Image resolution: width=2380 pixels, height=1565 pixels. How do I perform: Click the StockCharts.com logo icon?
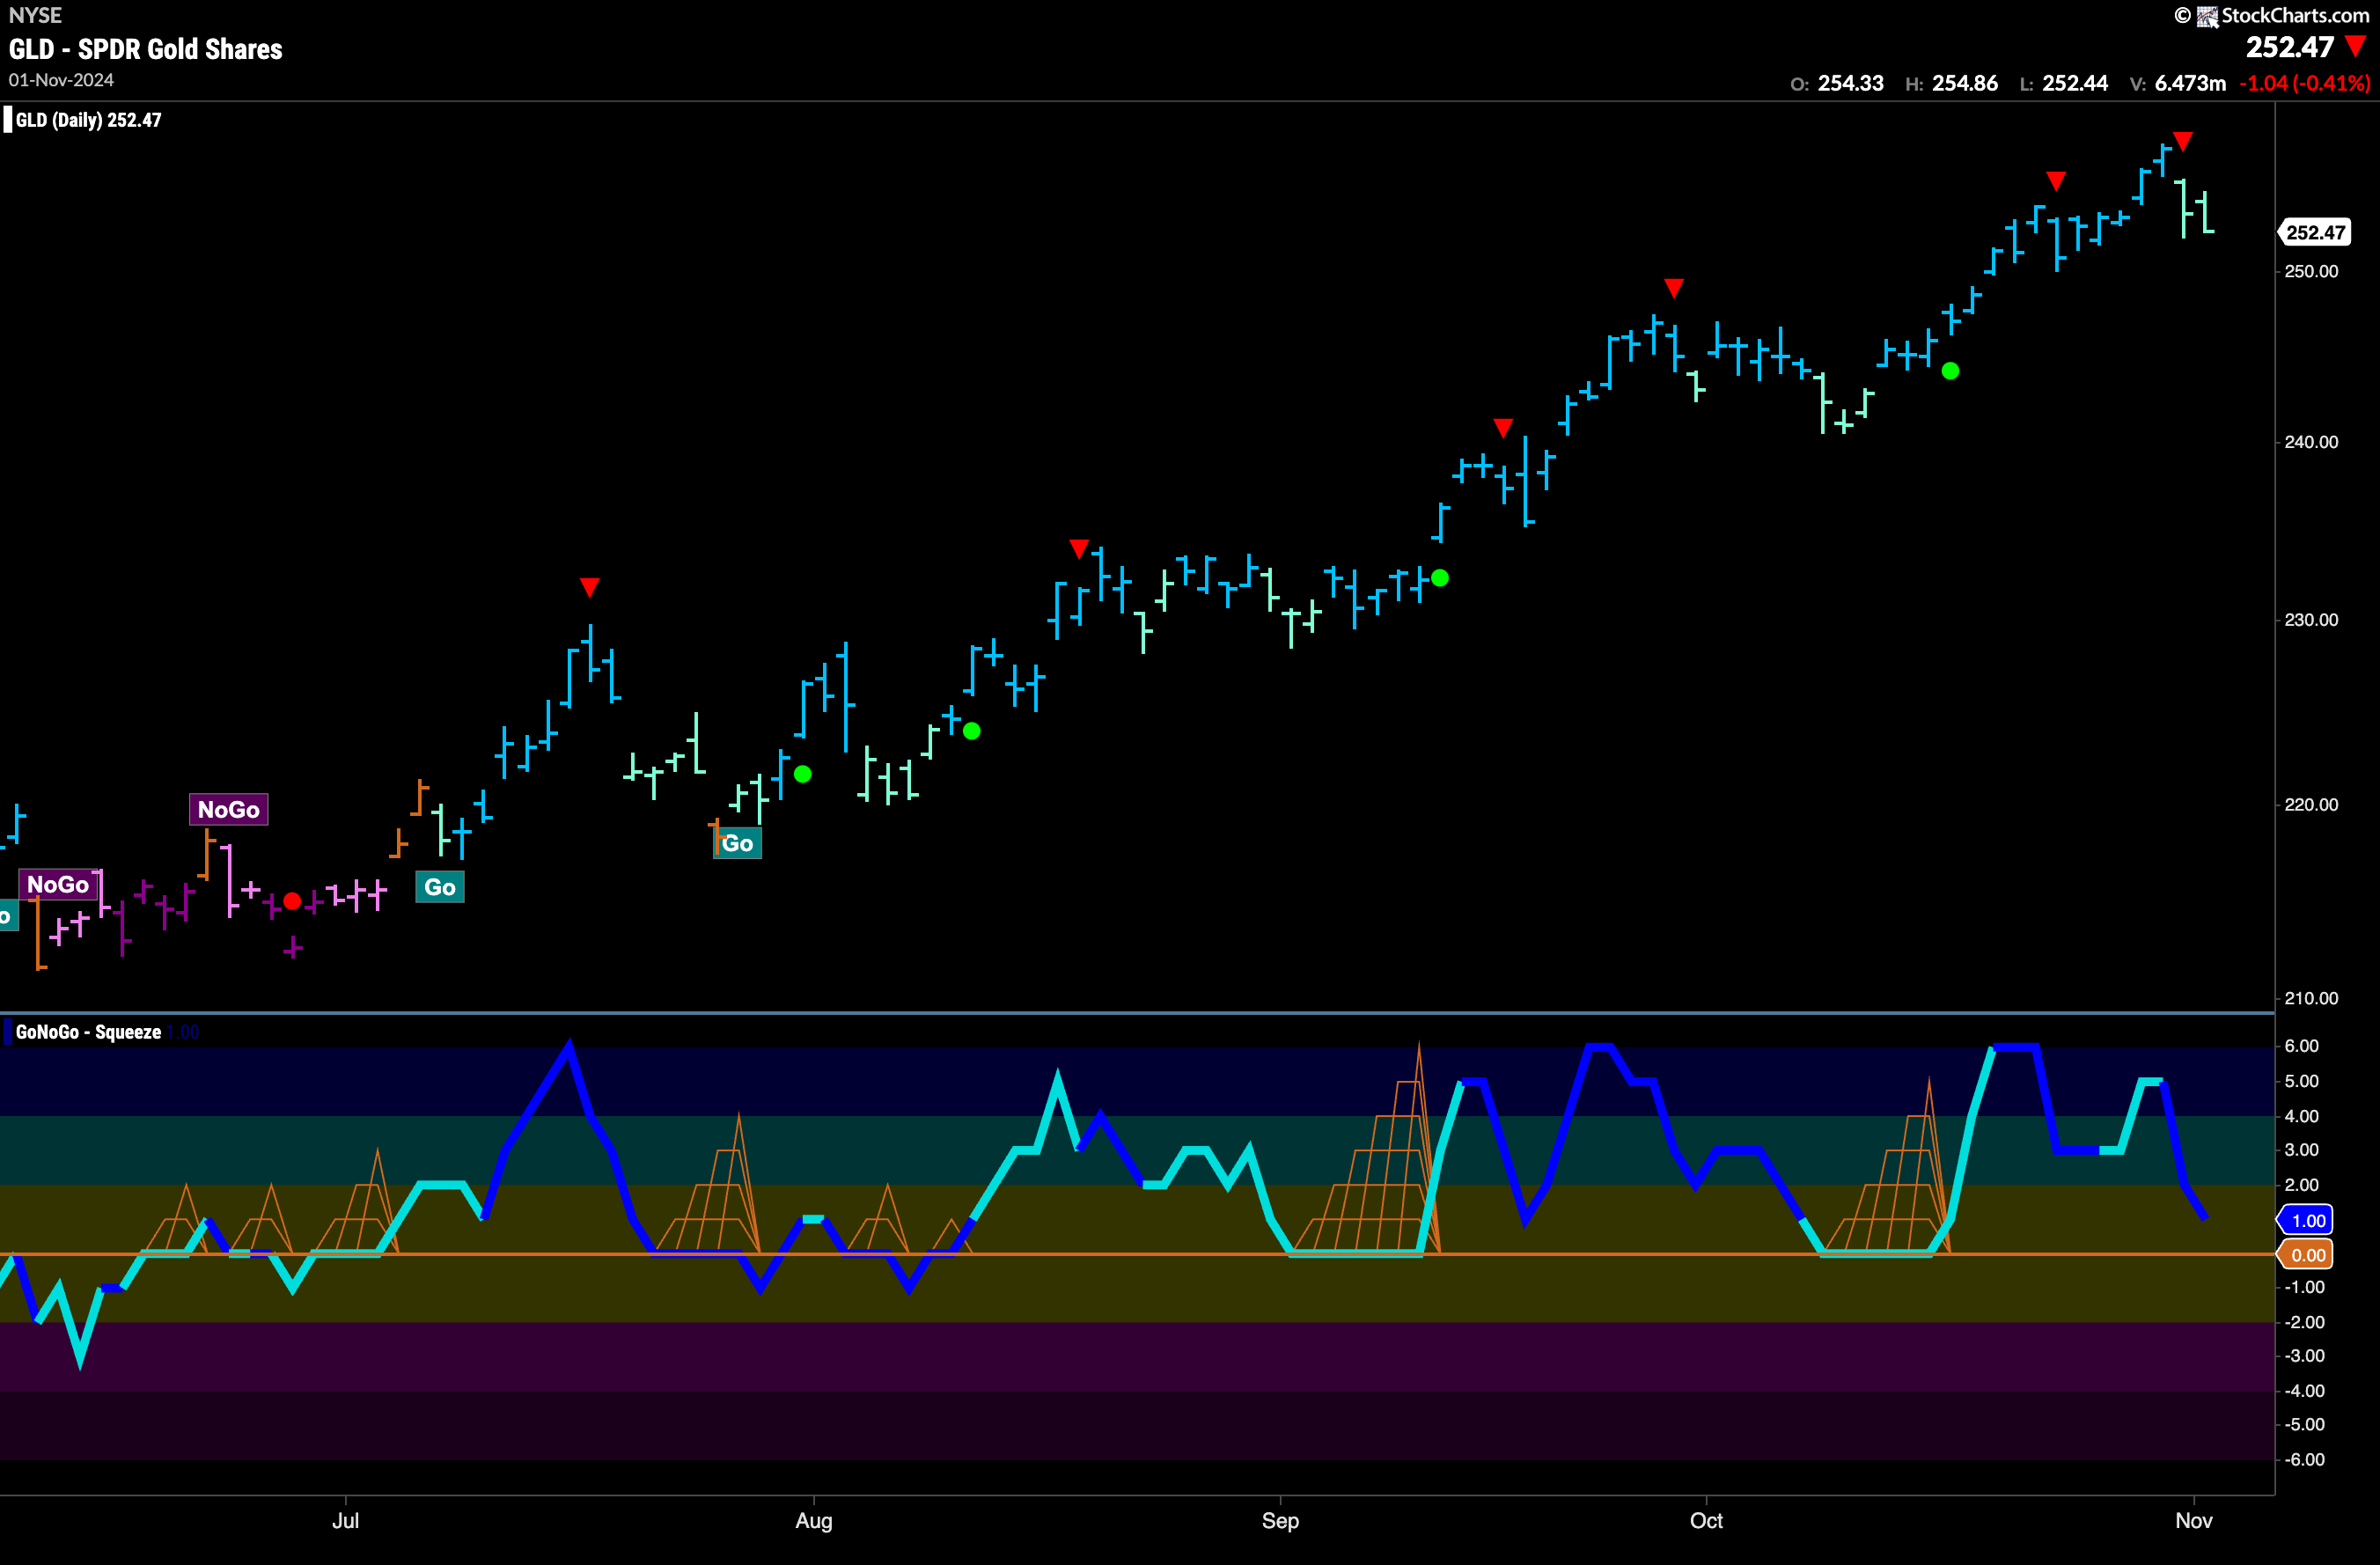tap(2207, 16)
